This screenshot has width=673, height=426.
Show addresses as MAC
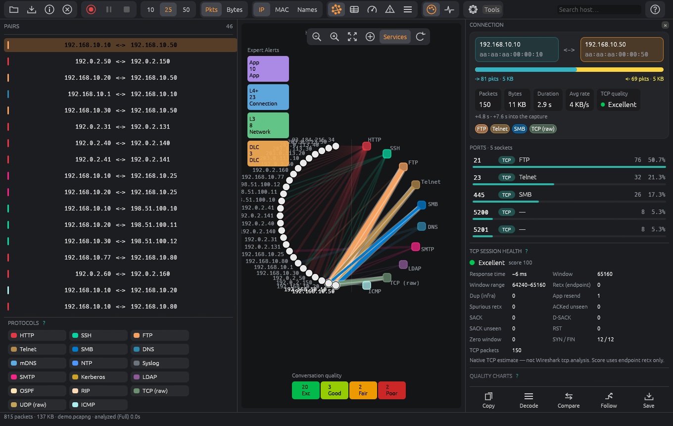coord(282,9)
